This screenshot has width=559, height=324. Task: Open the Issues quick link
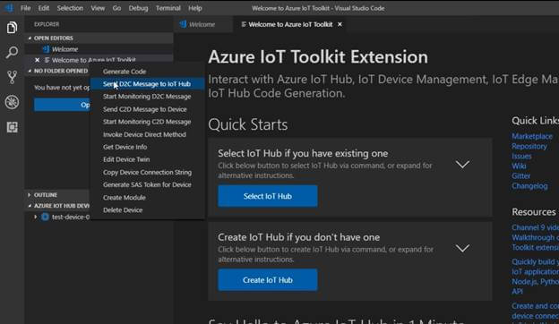[x=521, y=157]
